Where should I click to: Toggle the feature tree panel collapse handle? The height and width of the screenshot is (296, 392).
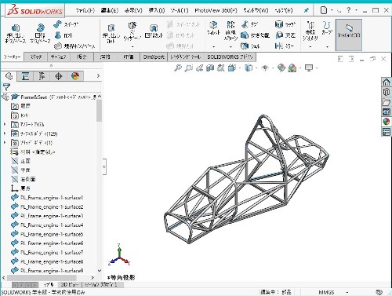(x=104, y=166)
